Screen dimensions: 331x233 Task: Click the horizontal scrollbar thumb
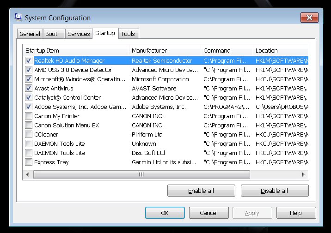tap(141, 174)
